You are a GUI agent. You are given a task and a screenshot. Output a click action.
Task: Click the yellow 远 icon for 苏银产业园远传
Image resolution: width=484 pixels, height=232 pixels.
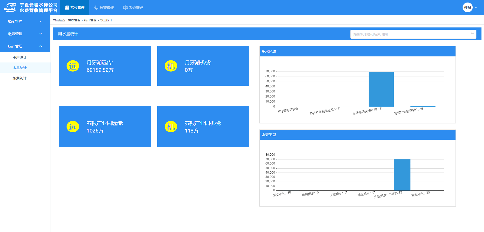pyautogui.click(x=73, y=127)
